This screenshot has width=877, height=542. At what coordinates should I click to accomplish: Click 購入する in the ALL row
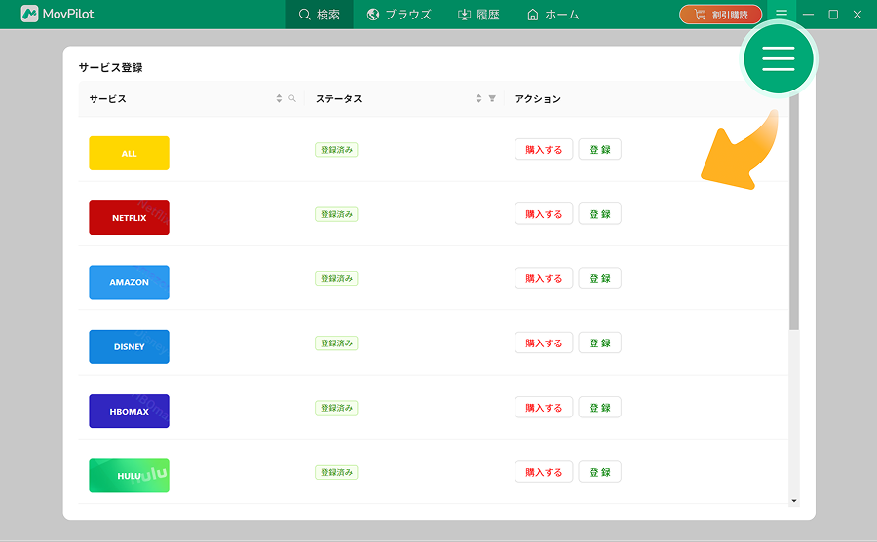click(x=544, y=149)
